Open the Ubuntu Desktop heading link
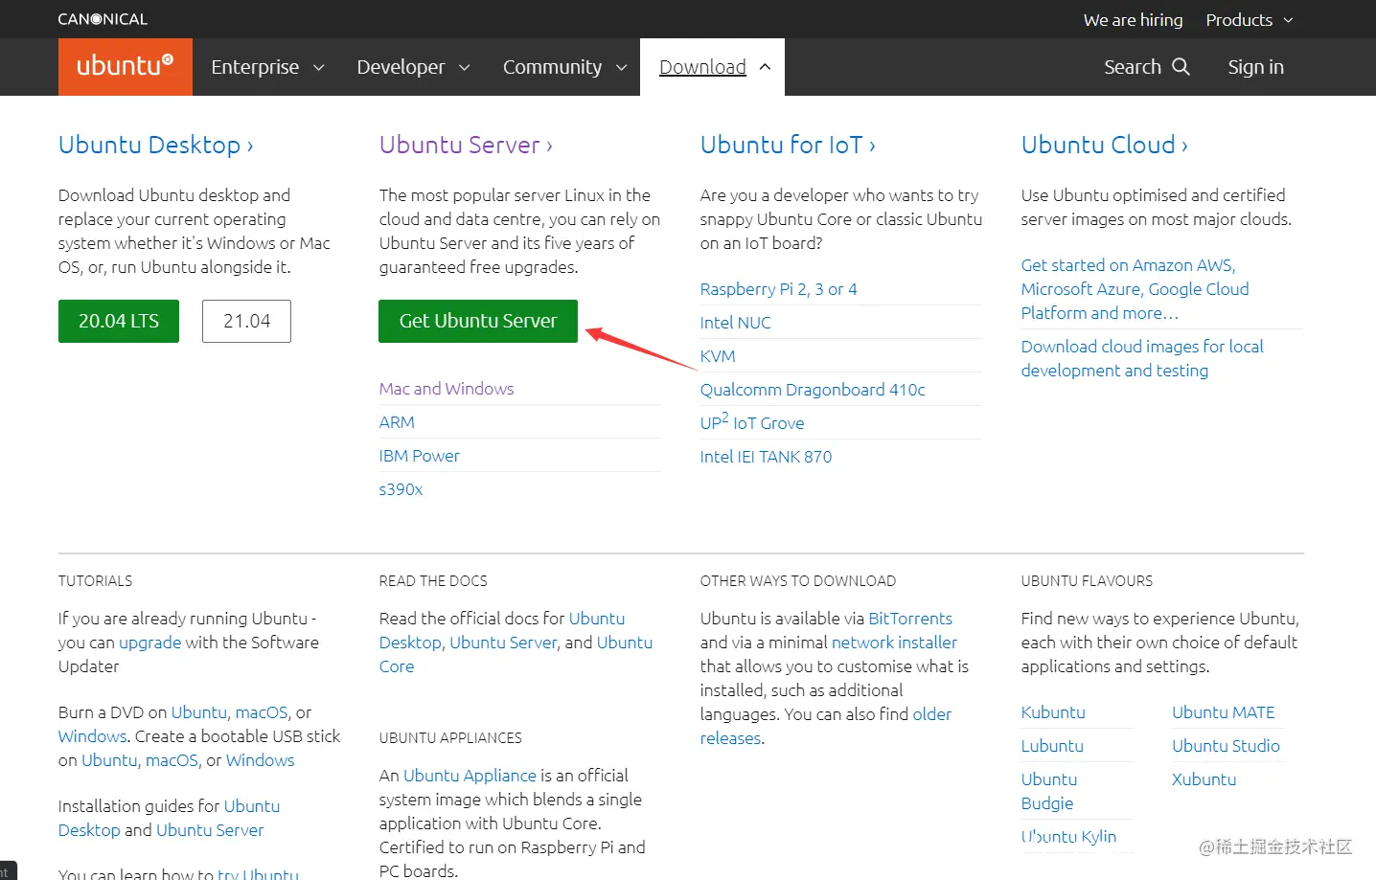 tap(156, 145)
